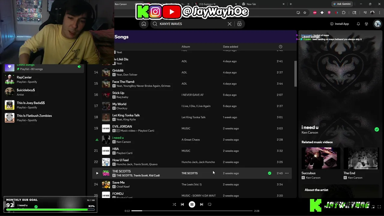The width and height of the screenshot is (384, 216).
Task: Open the Friend Activity icon
Action: [x=366, y=24]
